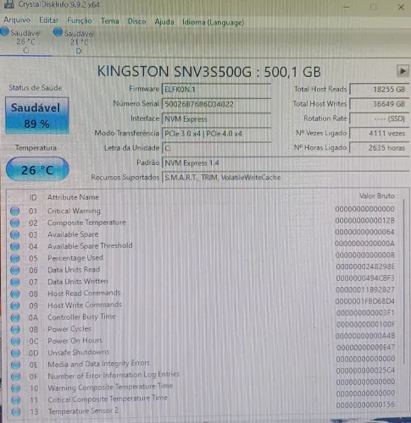This screenshot has height=423, width=411.
Task: Click status icon for Percentage Used row
Action: (14, 258)
